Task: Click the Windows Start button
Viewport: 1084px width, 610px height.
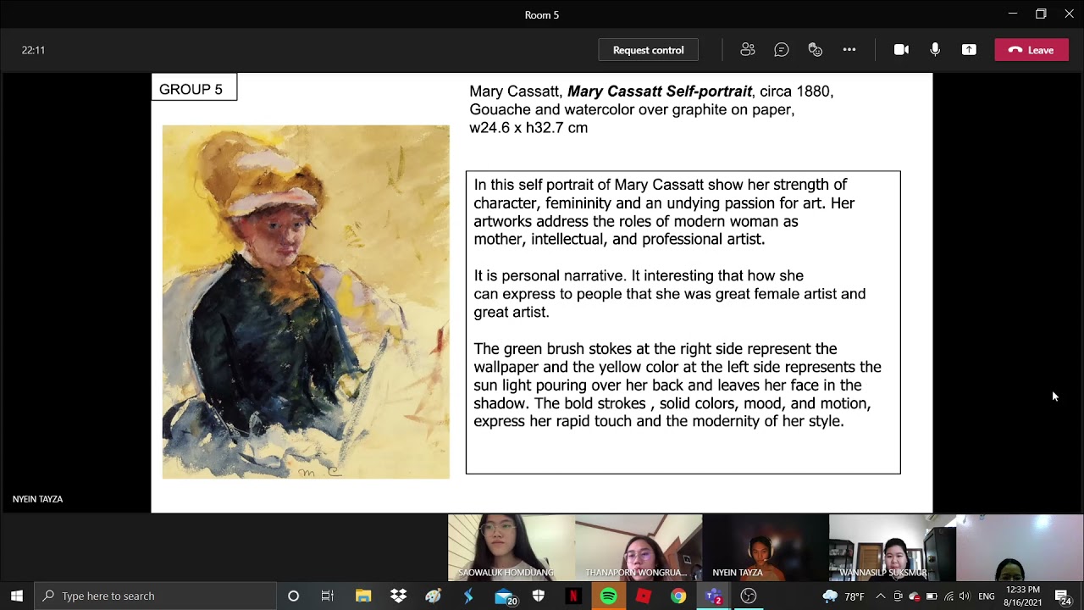Action: [x=17, y=596]
